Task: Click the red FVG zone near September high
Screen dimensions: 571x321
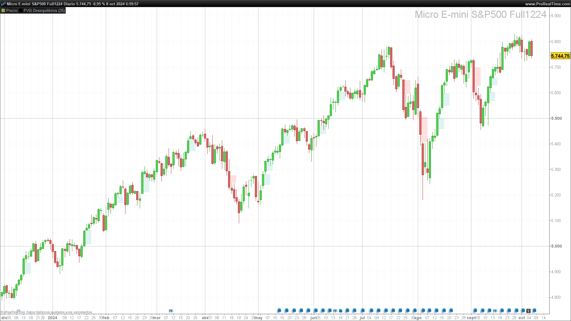Action: (477, 76)
